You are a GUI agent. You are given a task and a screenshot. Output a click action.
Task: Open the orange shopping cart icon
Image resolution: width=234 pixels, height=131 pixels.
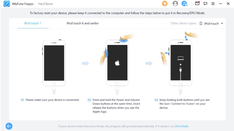coord(165,3)
